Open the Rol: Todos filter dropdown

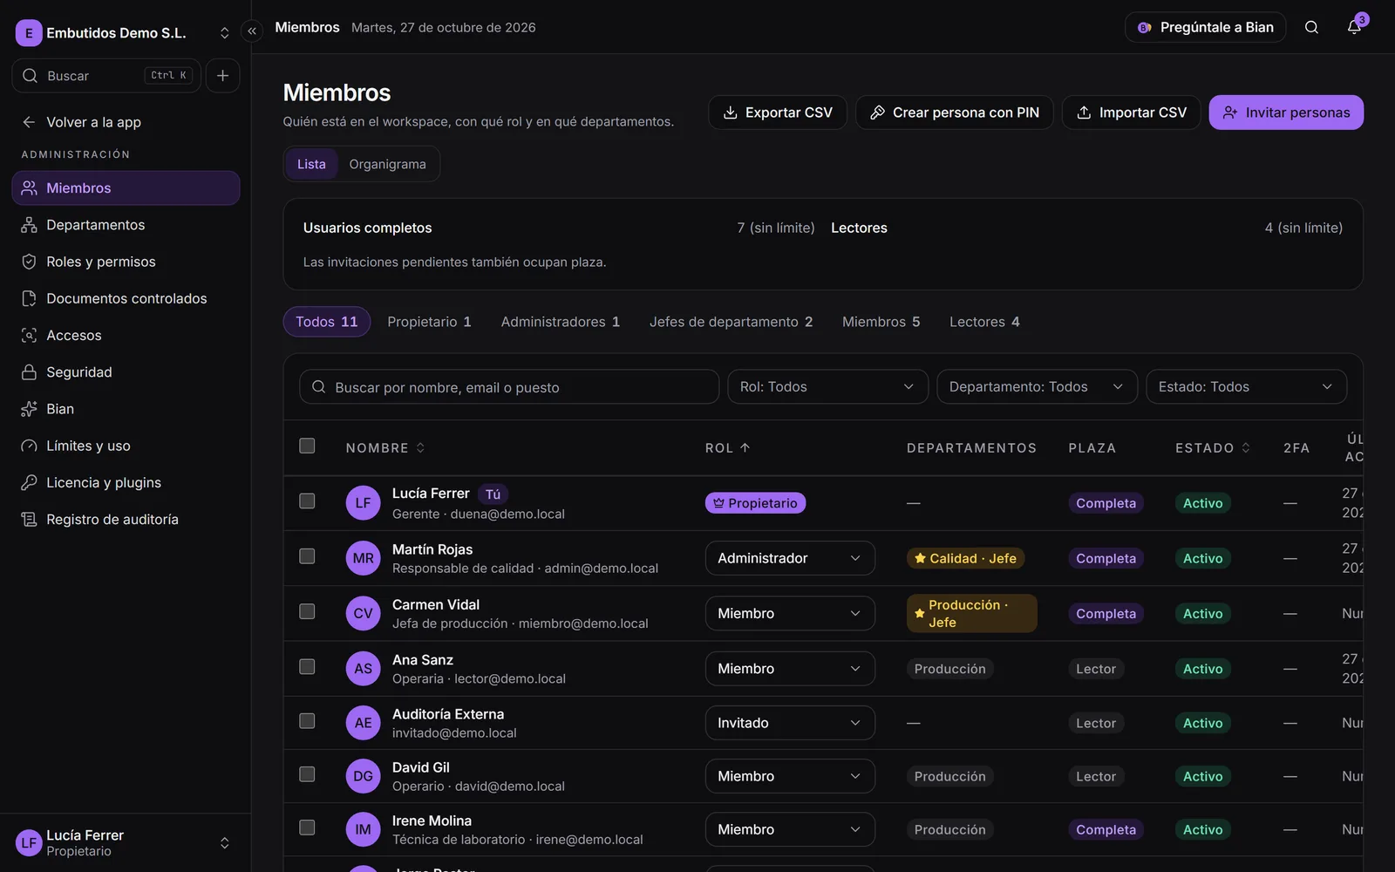pos(827,386)
